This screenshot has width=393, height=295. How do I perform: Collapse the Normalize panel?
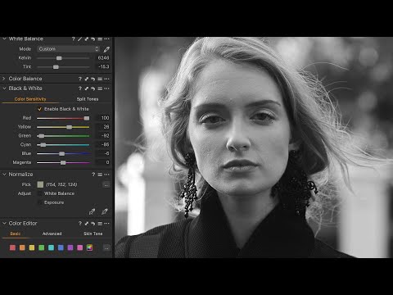pyautogui.click(x=4, y=175)
